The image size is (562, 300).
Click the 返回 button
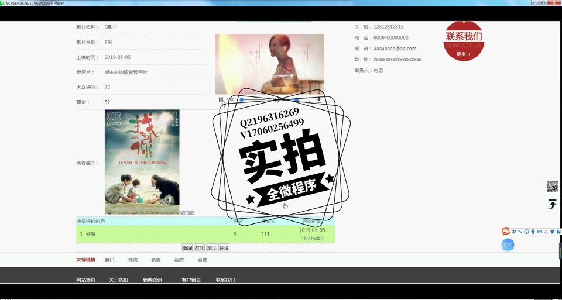(x=187, y=248)
